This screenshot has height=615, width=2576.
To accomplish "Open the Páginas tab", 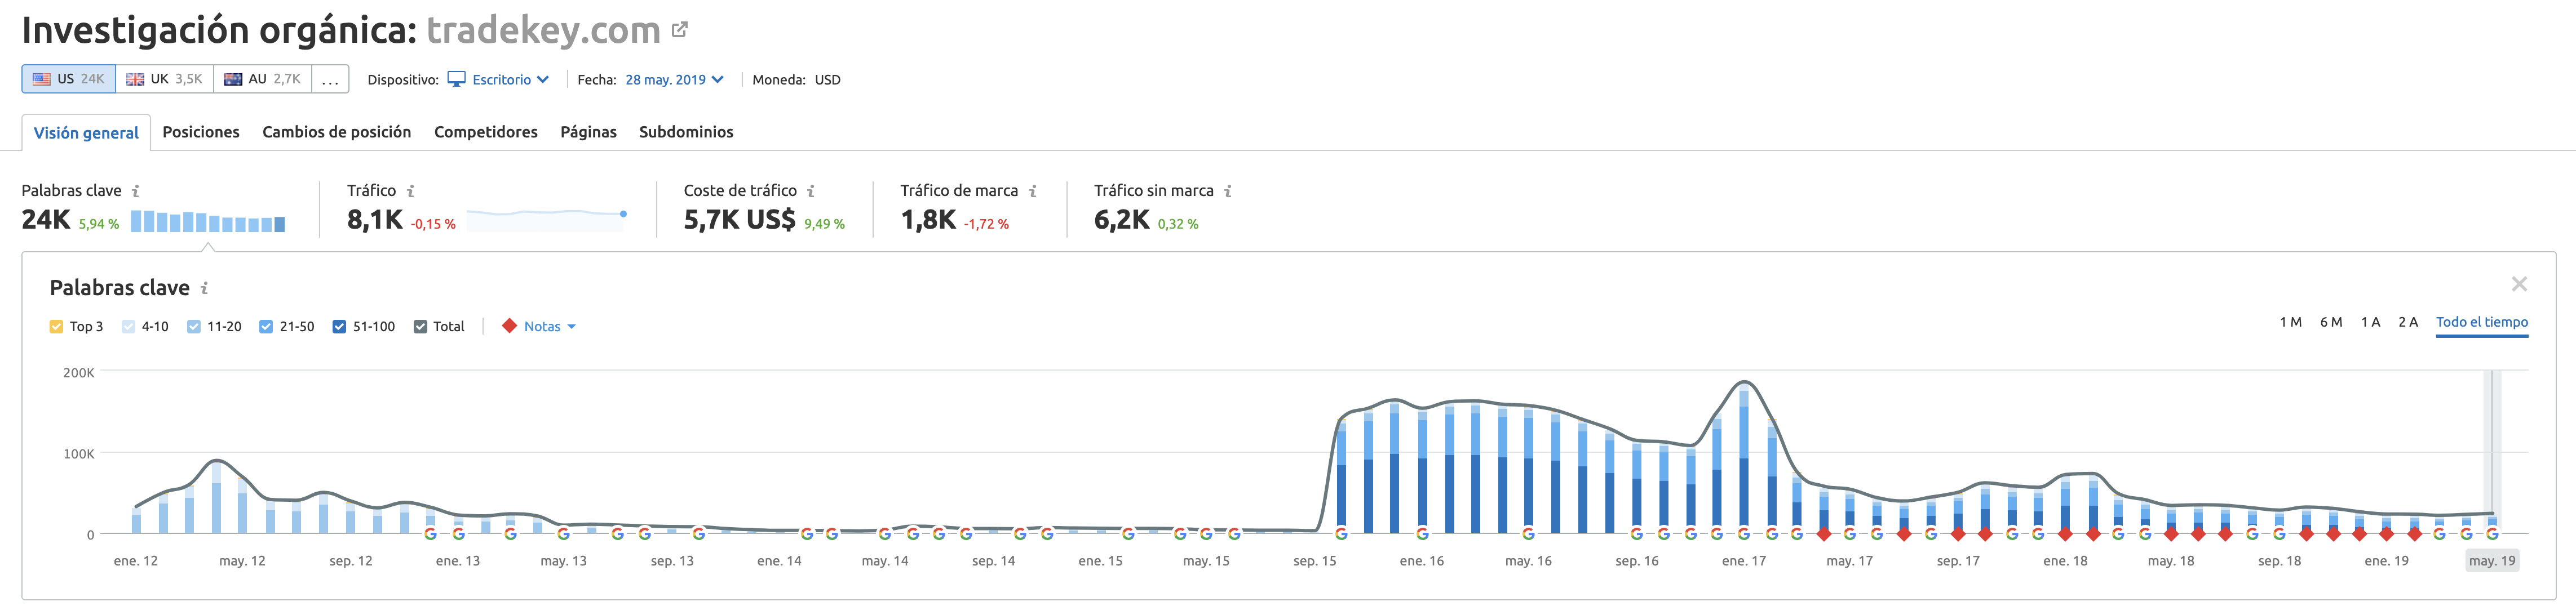I will (588, 132).
